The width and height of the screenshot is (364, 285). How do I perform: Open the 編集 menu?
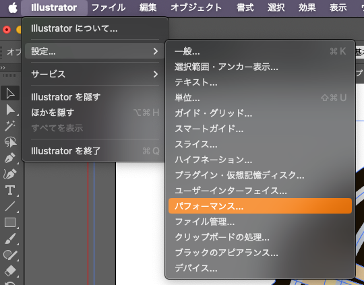pyautogui.click(x=148, y=7)
